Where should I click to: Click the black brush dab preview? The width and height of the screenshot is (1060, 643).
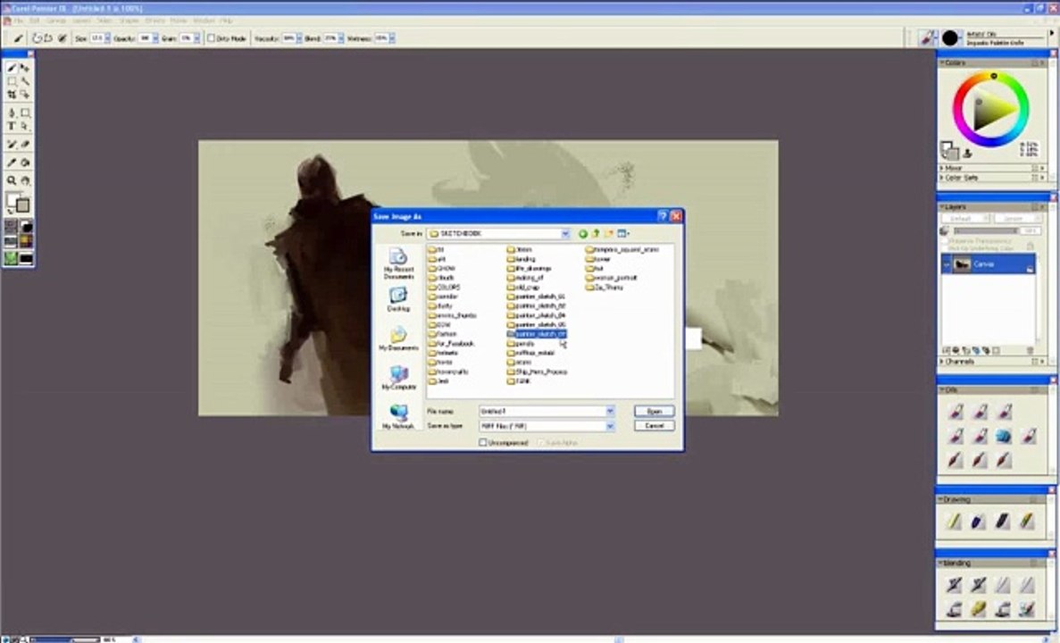[950, 38]
